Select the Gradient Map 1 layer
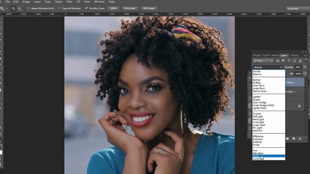Viewport: 310px width, 174px height. [295, 82]
